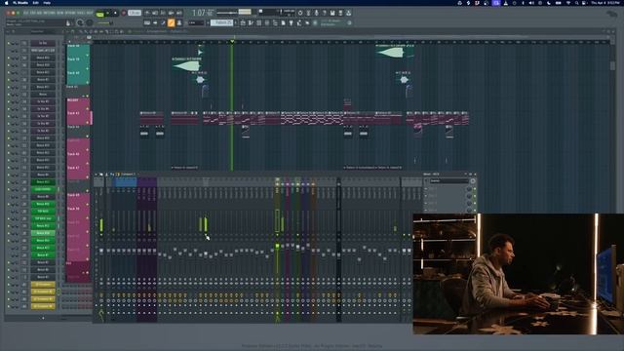
Task: Open the FILE menu in FL Studio toolbar
Action: (26, 13)
